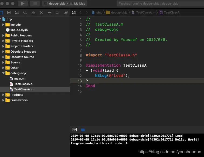Screen dimensions: 204x157
Task: Click the Run (play) button
Action: [23, 4]
